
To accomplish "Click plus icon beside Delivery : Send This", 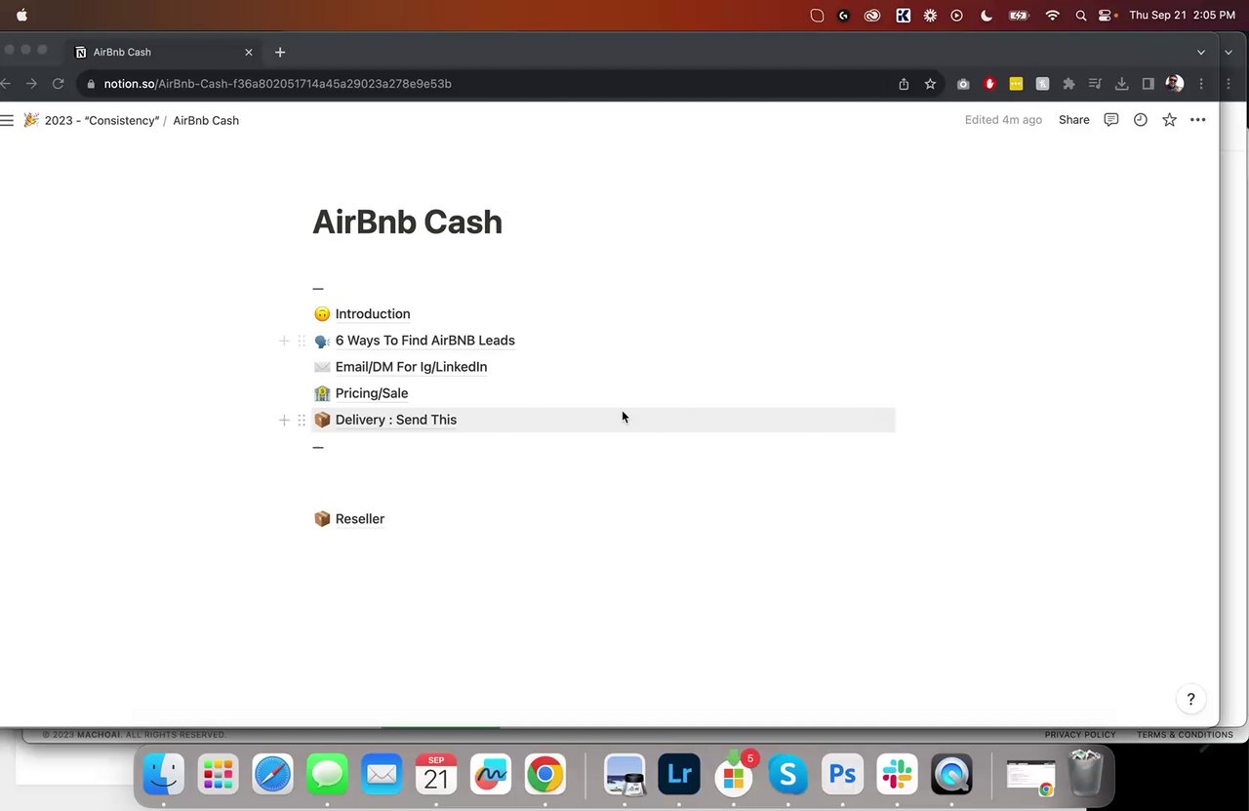I will click(284, 420).
